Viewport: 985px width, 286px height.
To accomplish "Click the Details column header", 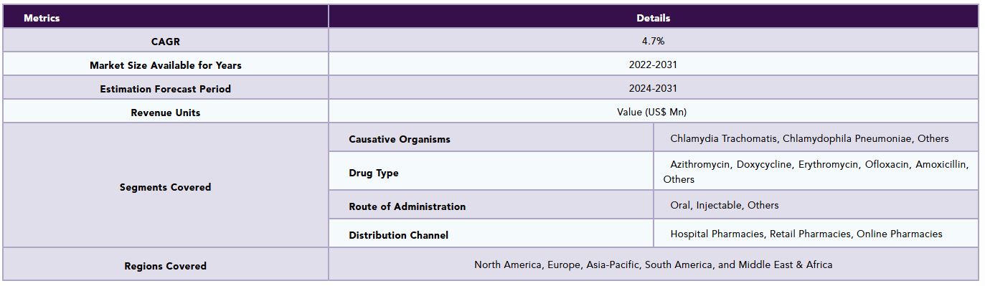I will point(654,17).
